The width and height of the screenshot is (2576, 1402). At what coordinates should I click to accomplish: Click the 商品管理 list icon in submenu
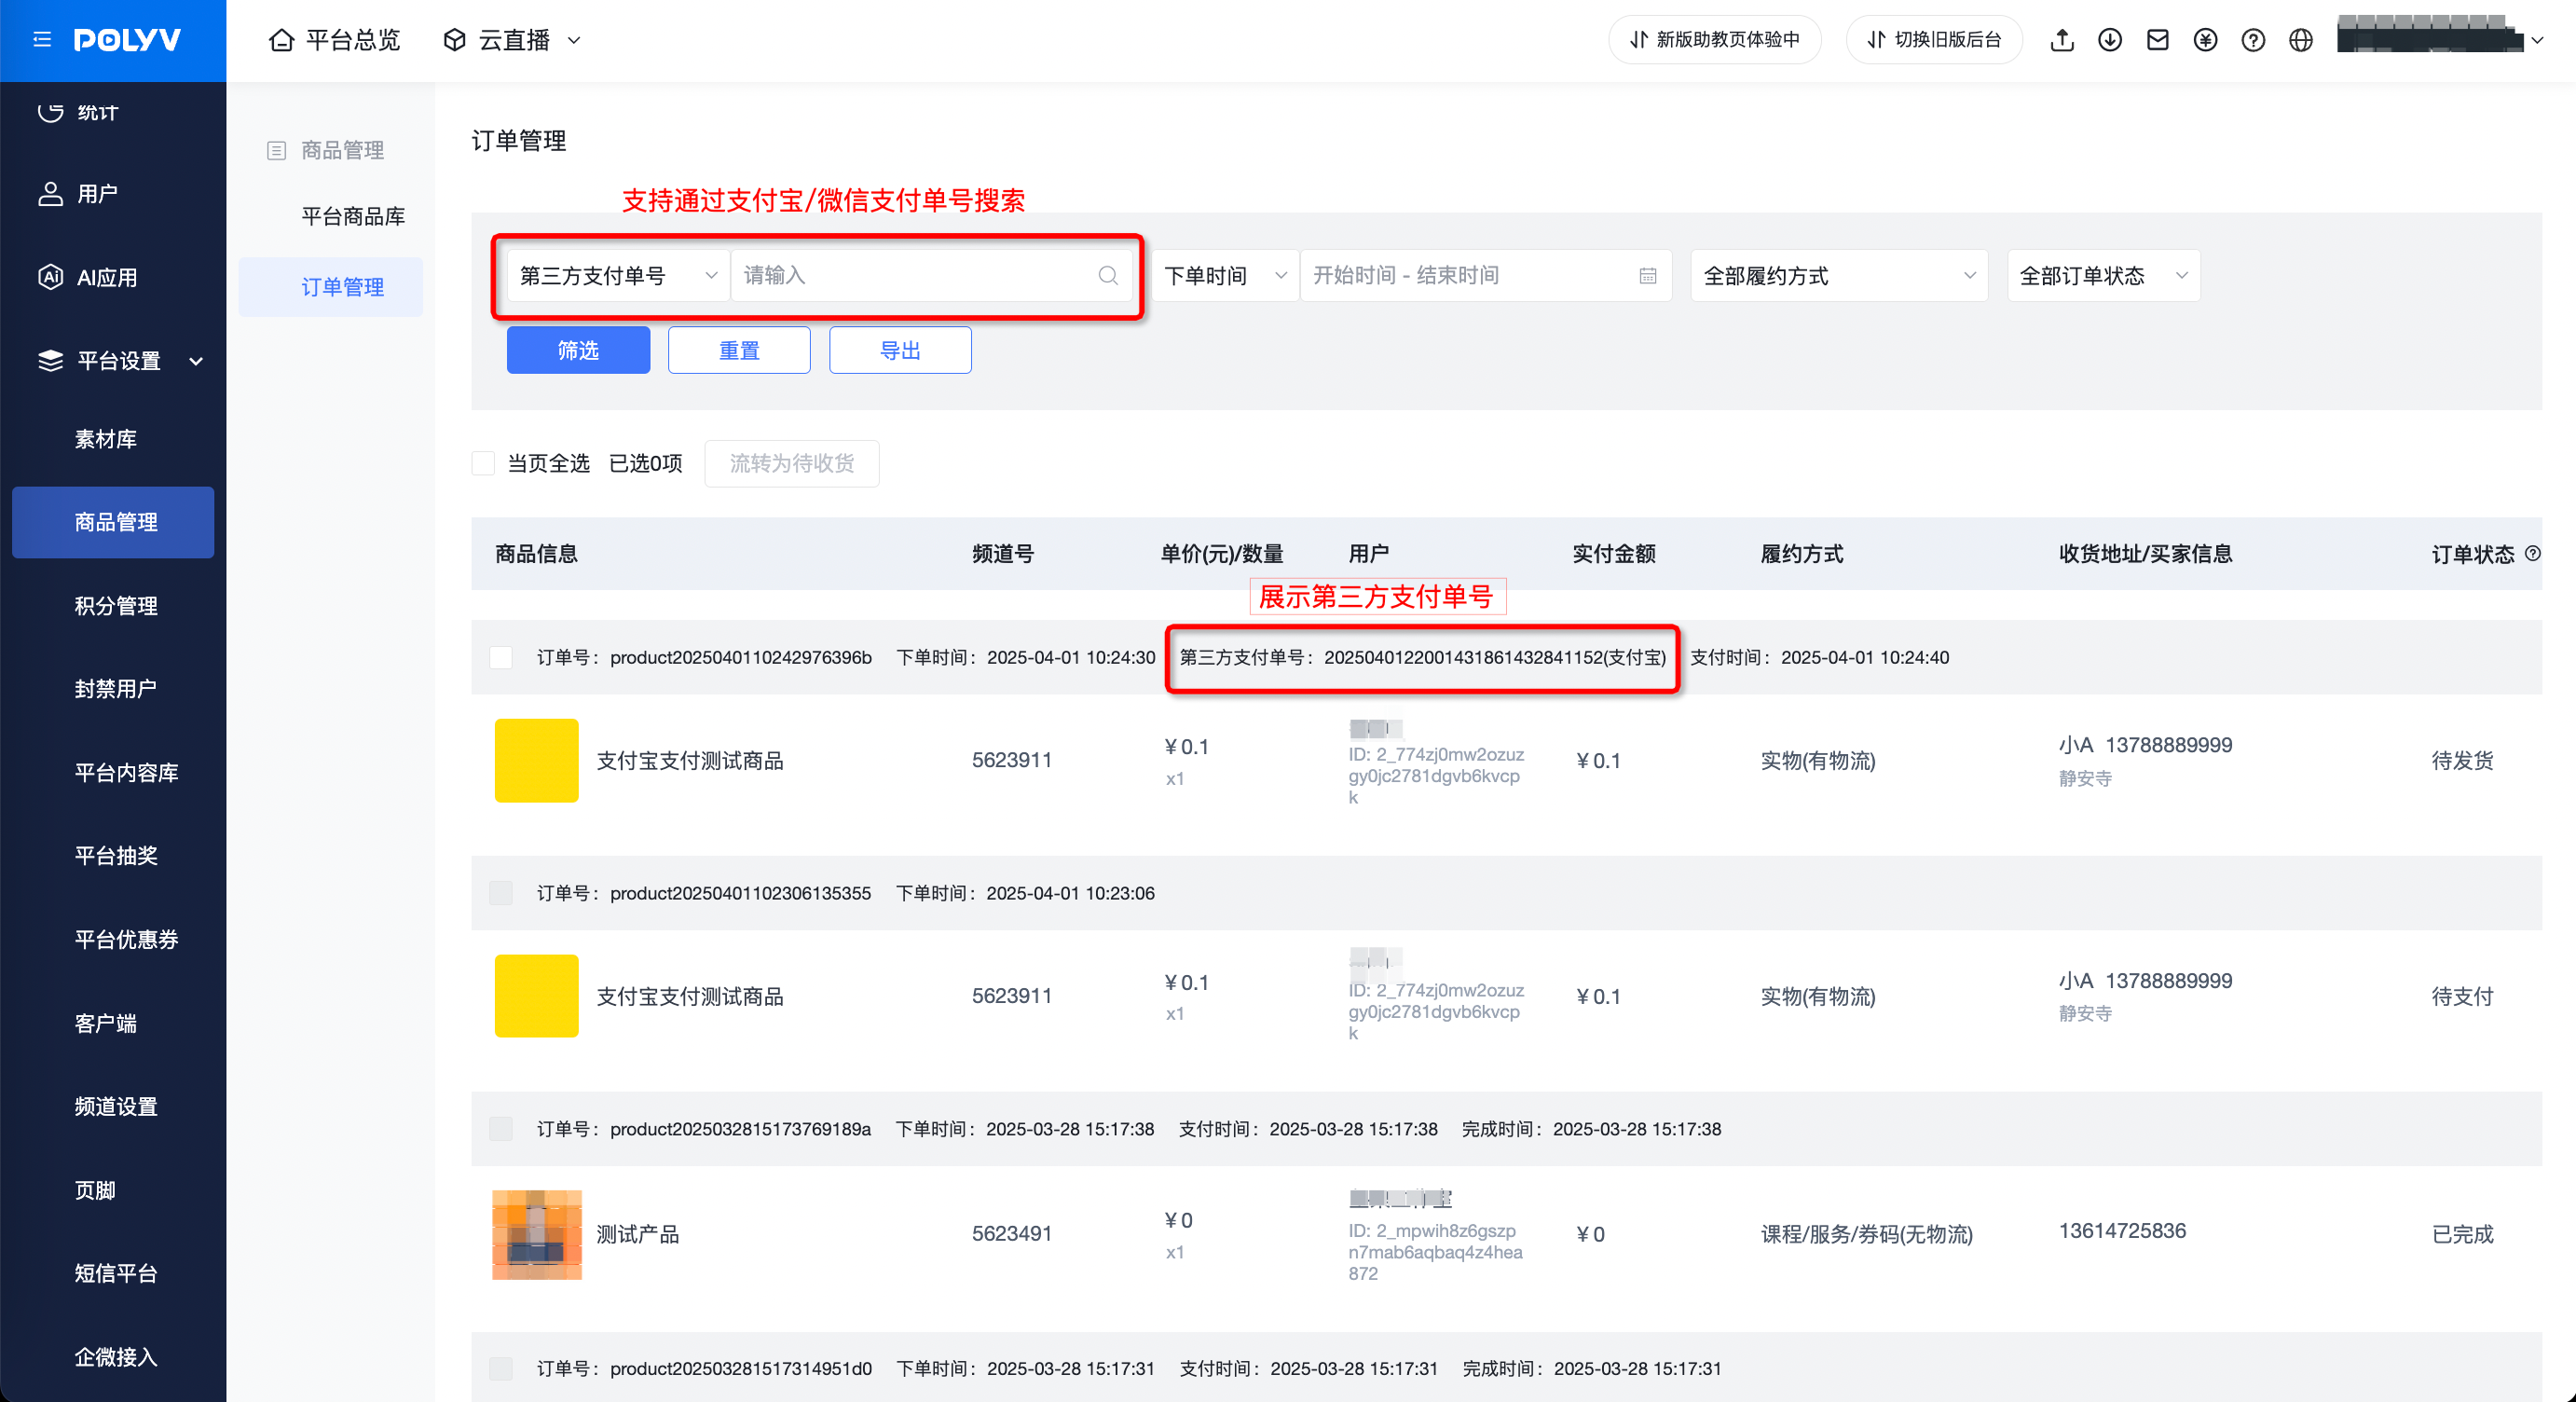[x=277, y=150]
